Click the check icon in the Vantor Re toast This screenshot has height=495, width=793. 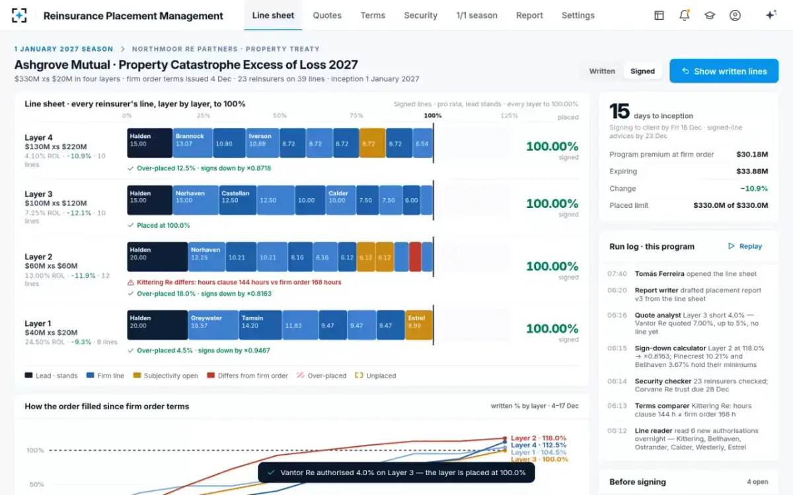271,473
